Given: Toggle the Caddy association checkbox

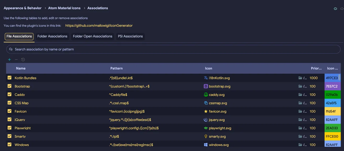Looking at the screenshot, I should pos(9,94).
